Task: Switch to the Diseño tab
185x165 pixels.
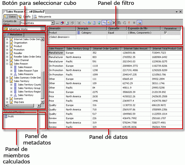Action: [25, 16]
